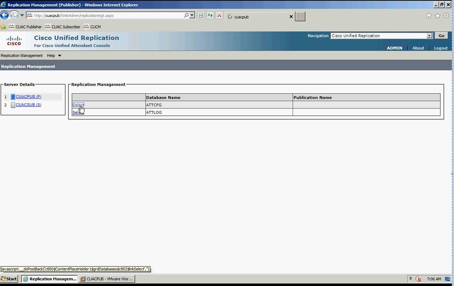The width and height of the screenshot is (454, 286).
Task: Open the CUCM favorite
Action: click(x=92, y=27)
